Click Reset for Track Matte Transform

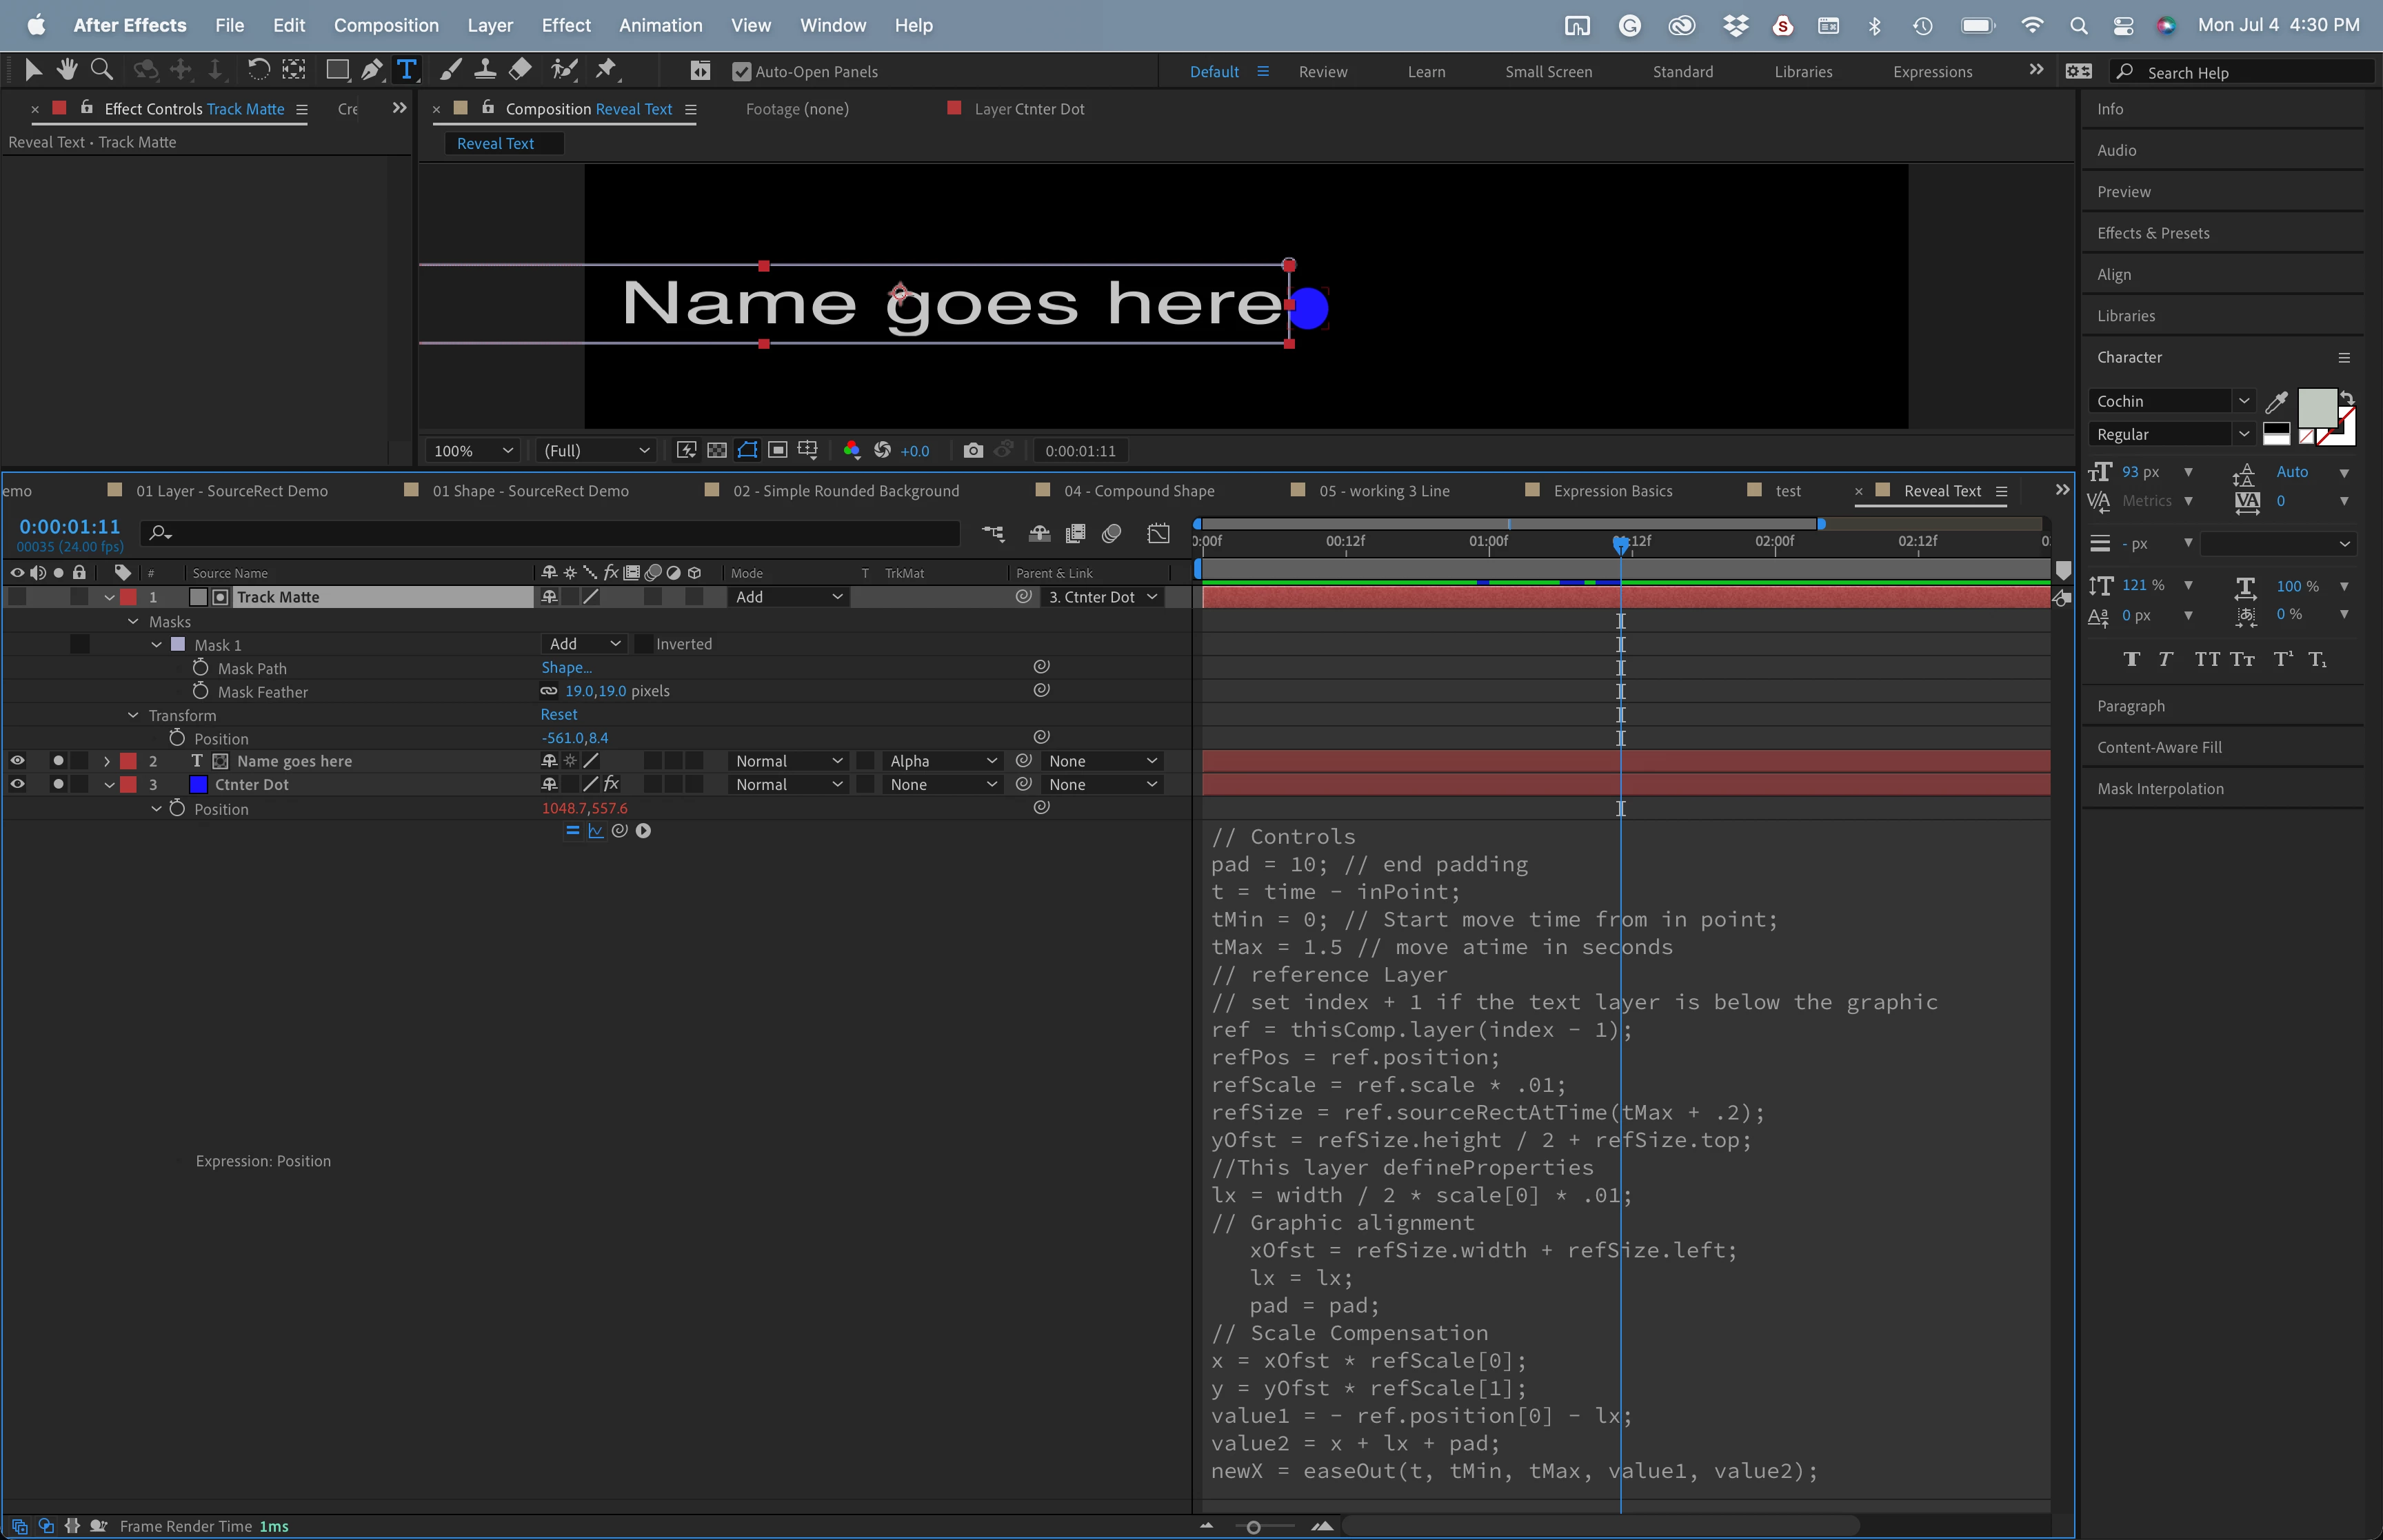(559, 714)
